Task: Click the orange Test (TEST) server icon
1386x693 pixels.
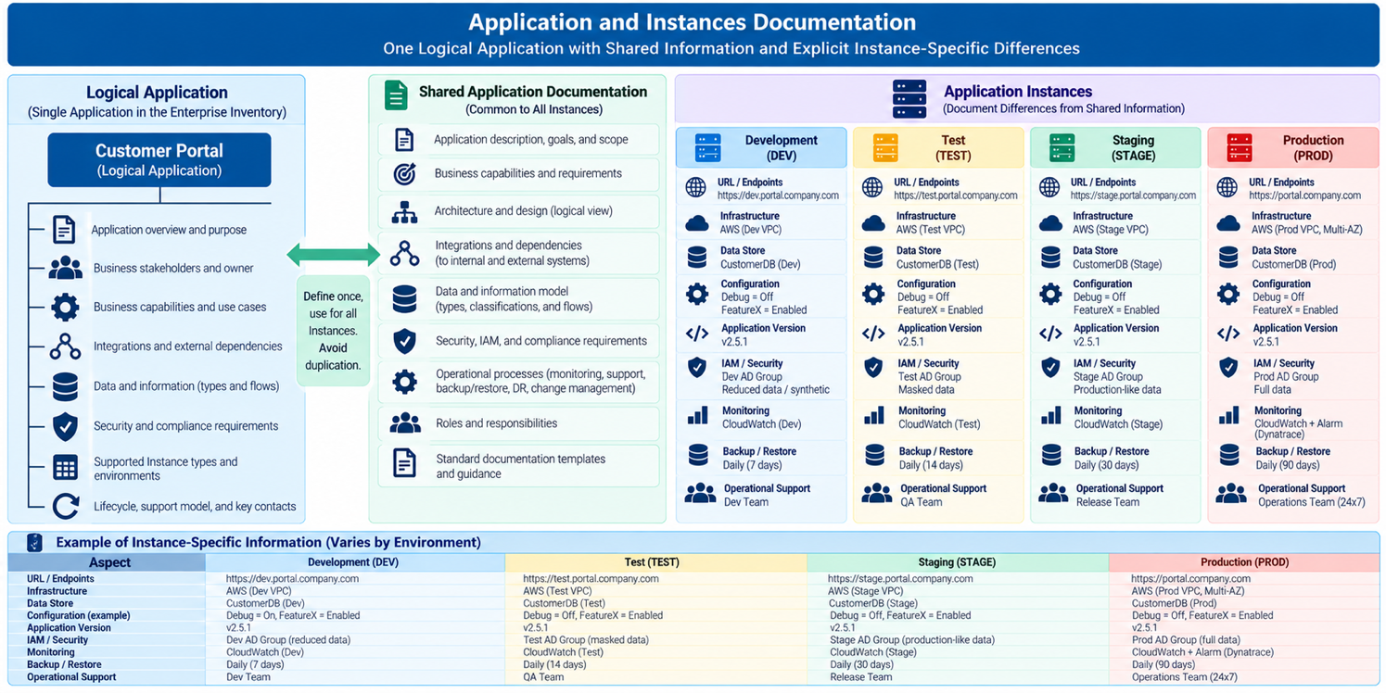Action: [885, 147]
